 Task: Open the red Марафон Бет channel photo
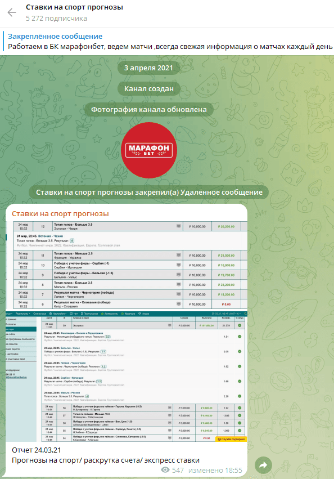(149, 150)
